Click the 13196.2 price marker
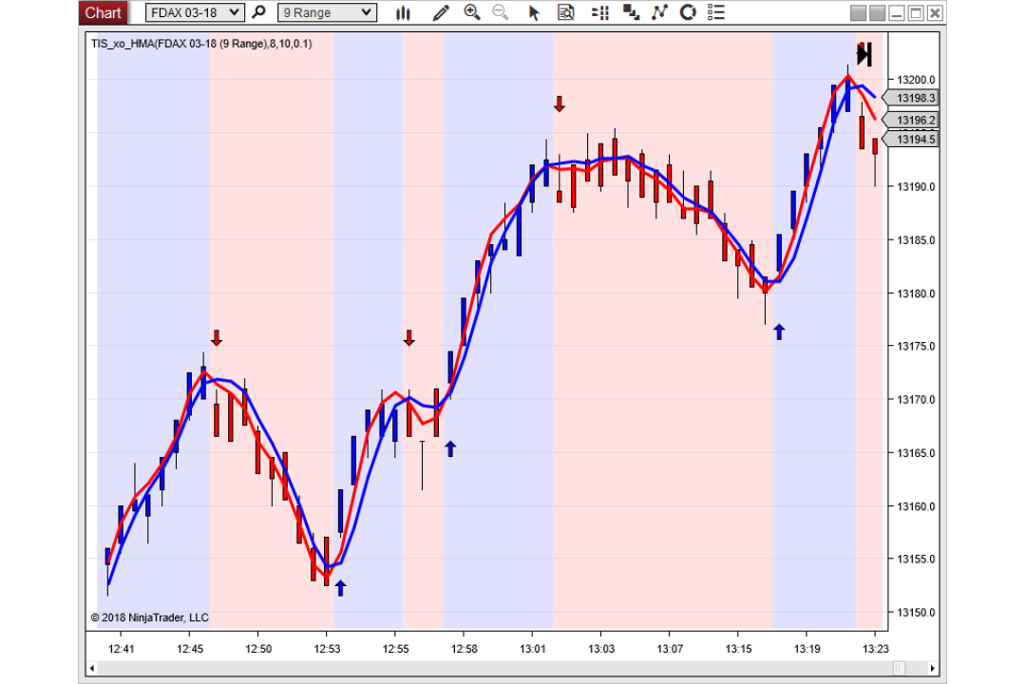The height and width of the screenshot is (684, 1026). click(911, 121)
